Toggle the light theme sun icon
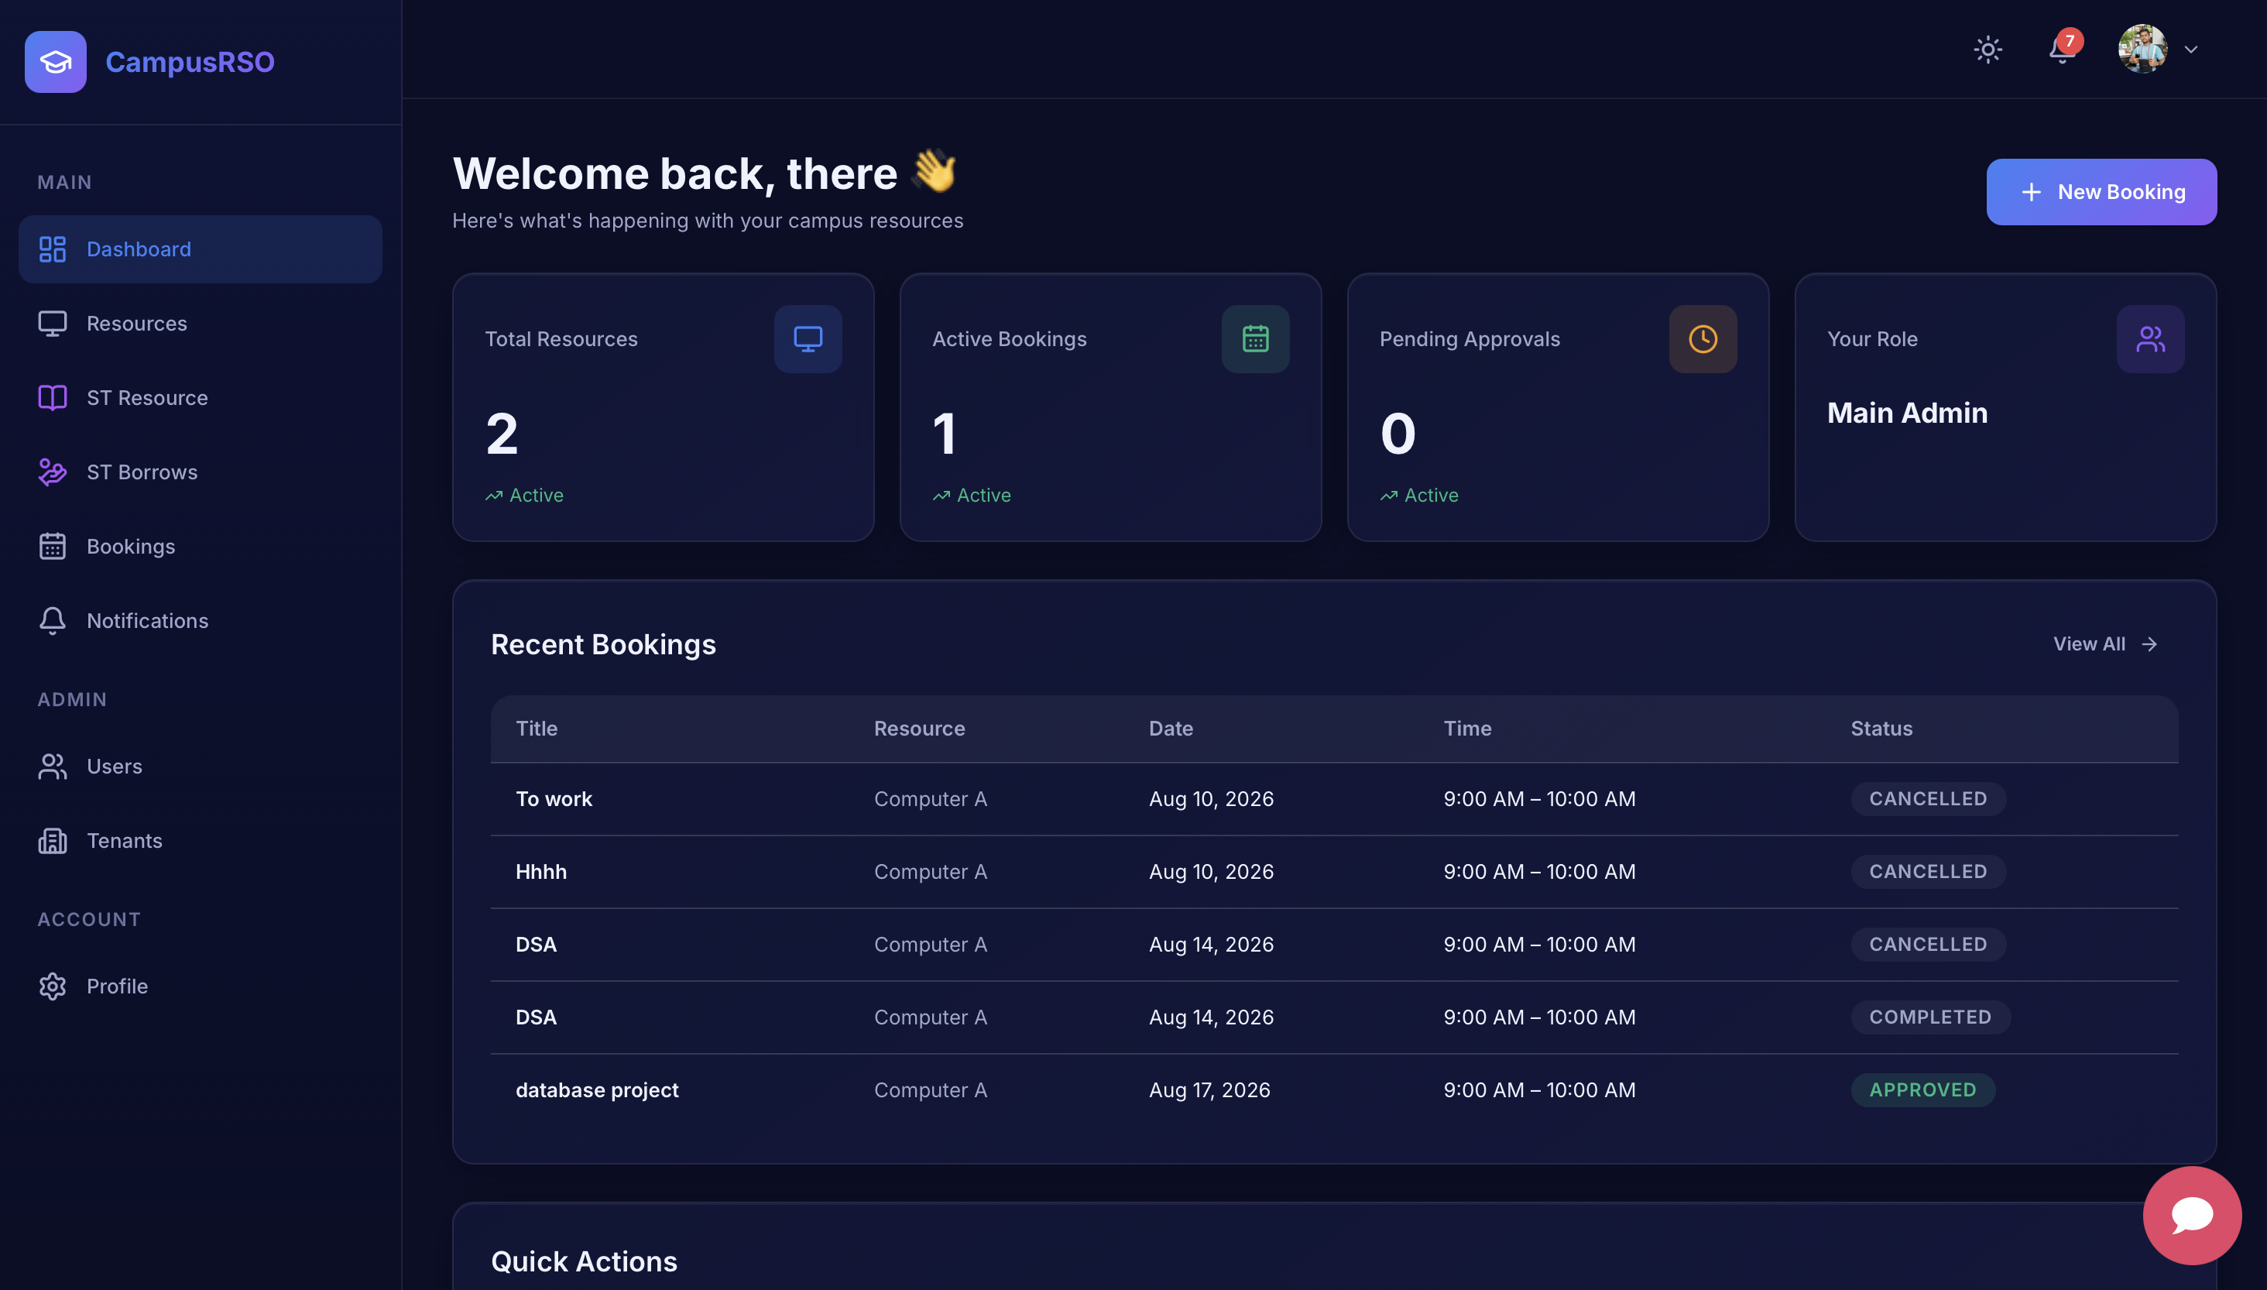Image resolution: width=2267 pixels, height=1290 pixels. (x=1988, y=50)
